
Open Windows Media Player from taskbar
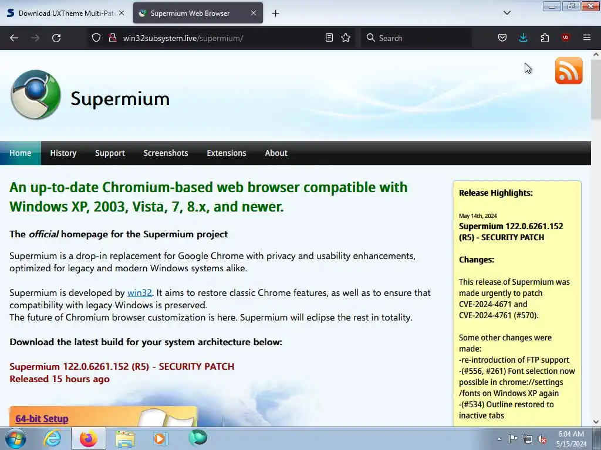click(160, 438)
